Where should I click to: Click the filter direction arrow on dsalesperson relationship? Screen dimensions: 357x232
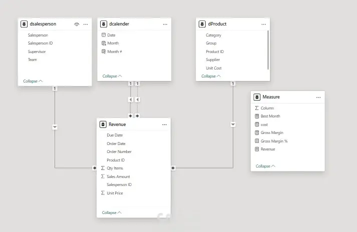click(55, 127)
